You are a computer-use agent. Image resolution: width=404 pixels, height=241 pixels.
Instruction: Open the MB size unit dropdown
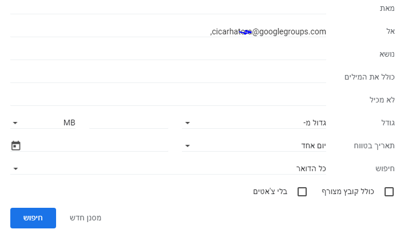43,123
